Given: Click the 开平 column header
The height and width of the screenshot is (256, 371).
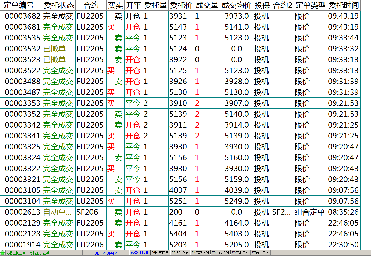Looking at the screenshot, I should click(x=133, y=5).
